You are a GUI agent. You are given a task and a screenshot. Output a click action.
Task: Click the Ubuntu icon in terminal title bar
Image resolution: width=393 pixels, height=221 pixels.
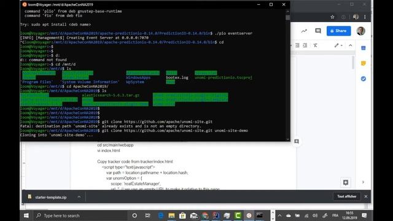point(25,4)
